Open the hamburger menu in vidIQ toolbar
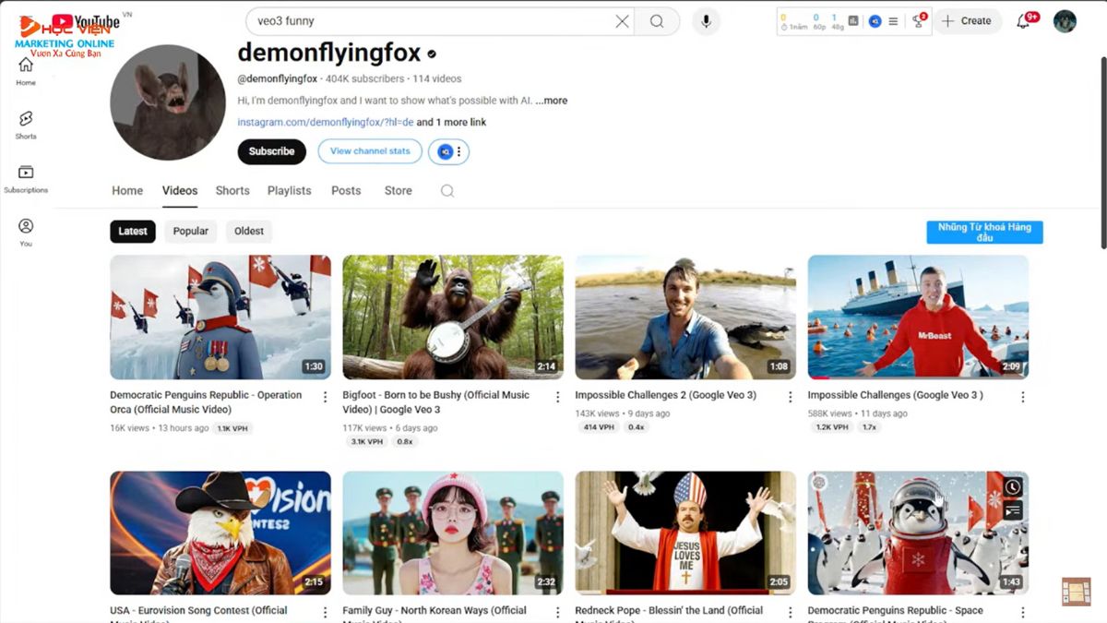The image size is (1107, 623). [893, 21]
